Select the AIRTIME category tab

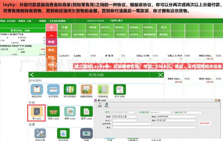[78, 34]
